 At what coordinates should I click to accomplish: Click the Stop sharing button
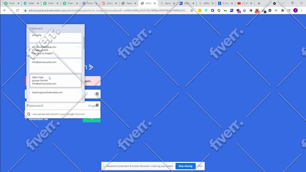click(185, 166)
